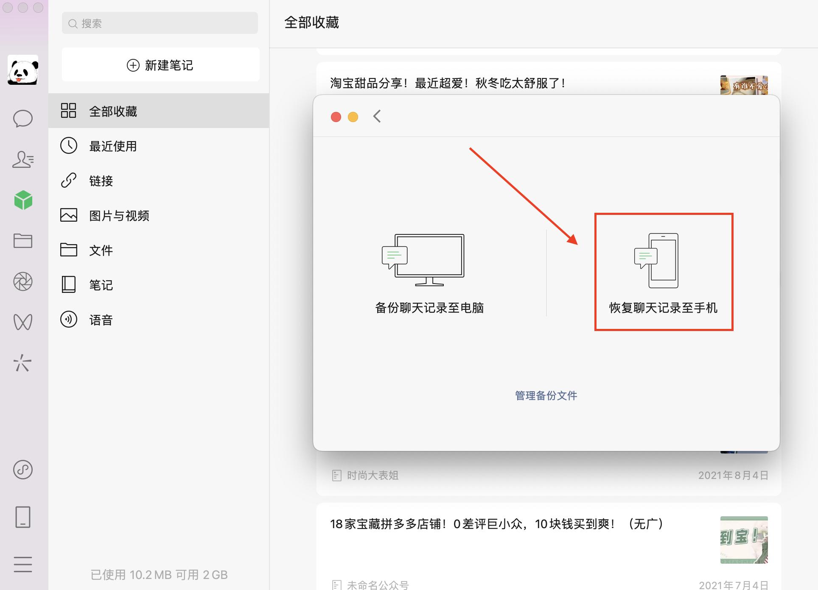Select the 笔记 category

tap(100, 285)
